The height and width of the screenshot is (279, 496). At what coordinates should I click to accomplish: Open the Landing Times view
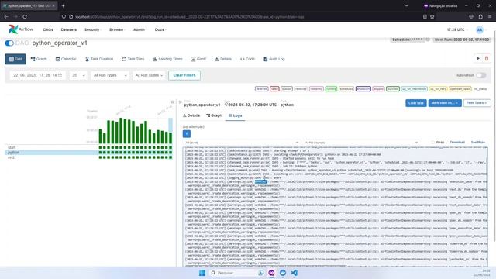click(x=167, y=59)
